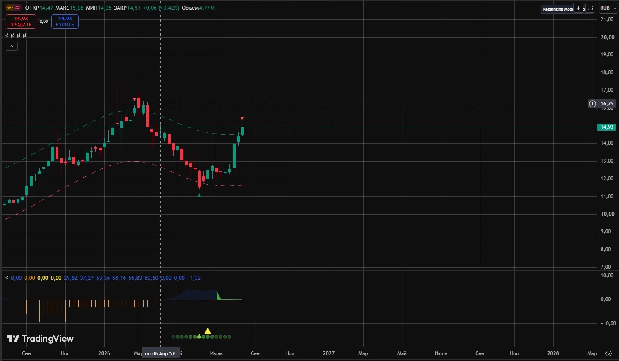Click the ПРОДАТЬ 14,93 sell button

pyautogui.click(x=21, y=22)
